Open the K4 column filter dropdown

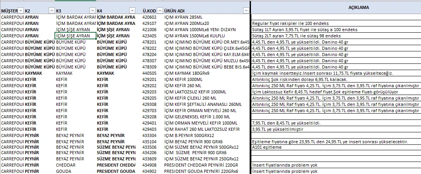(132, 11)
